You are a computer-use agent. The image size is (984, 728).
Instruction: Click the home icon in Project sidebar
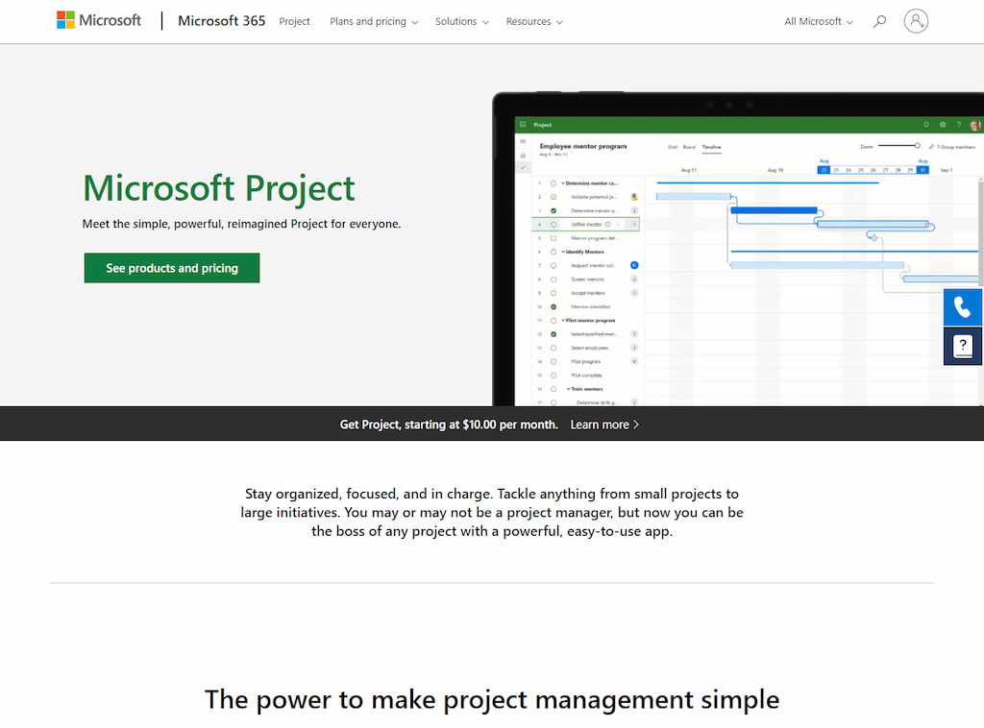(x=523, y=155)
